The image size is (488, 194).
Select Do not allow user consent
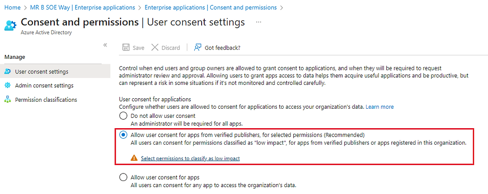click(123, 116)
